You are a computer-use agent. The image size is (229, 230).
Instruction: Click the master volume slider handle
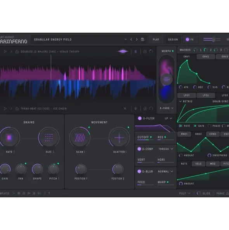[214, 39]
